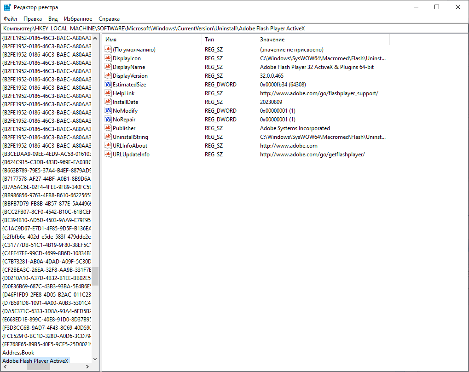Click the icon next to NoModify

click(x=108, y=111)
